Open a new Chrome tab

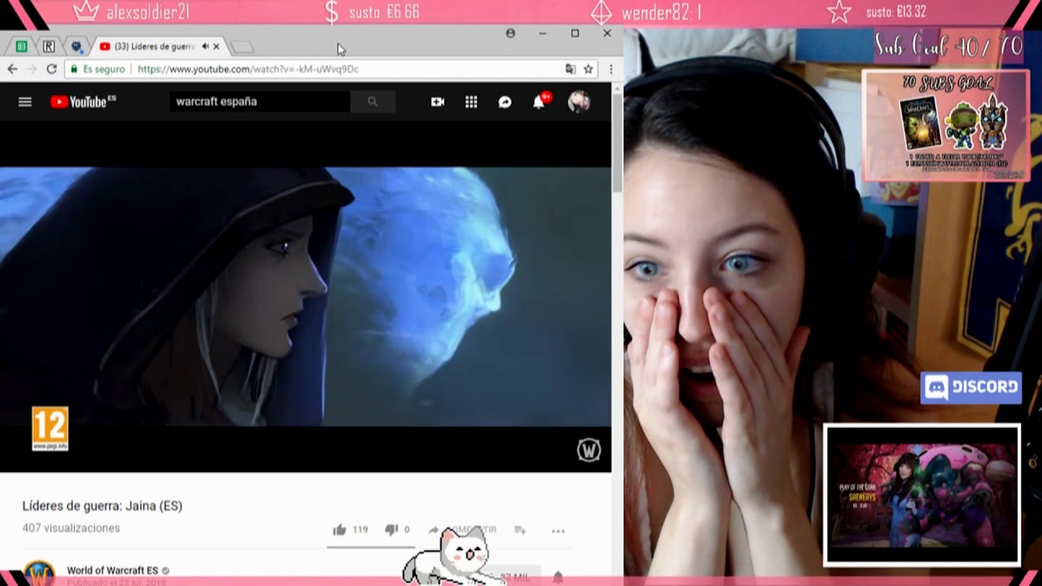[243, 47]
